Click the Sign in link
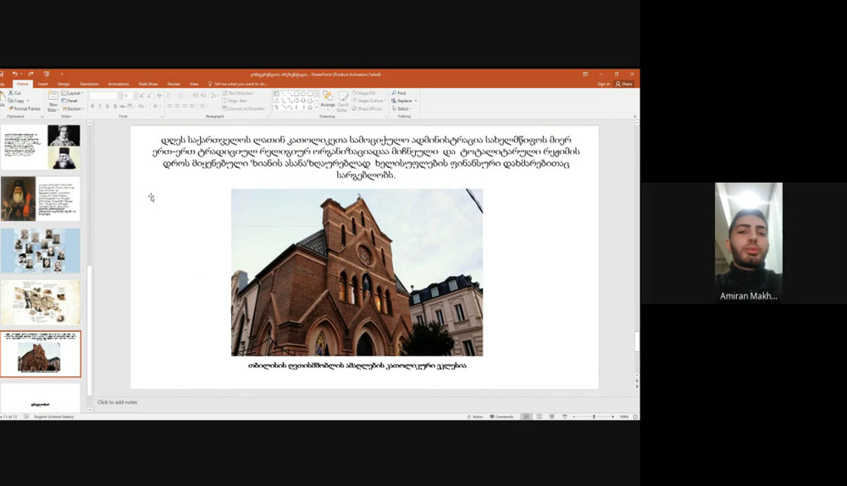 [x=603, y=84]
